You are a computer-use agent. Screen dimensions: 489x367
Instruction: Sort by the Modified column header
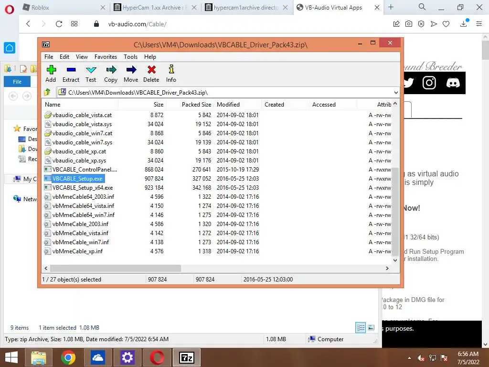238,105
